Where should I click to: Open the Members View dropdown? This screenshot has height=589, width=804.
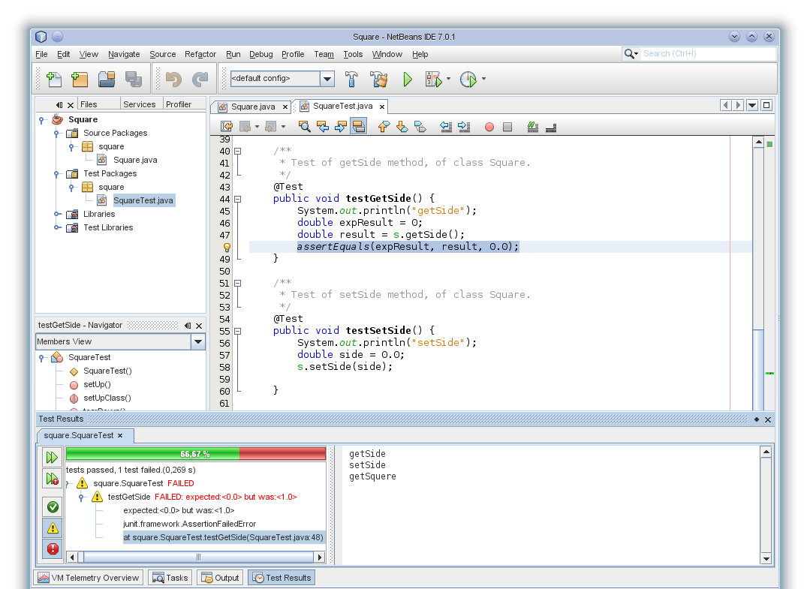click(x=198, y=342)
